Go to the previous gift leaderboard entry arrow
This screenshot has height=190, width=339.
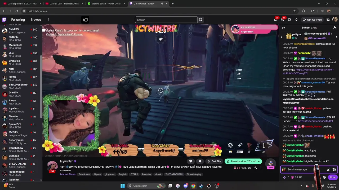click(282, 37)
